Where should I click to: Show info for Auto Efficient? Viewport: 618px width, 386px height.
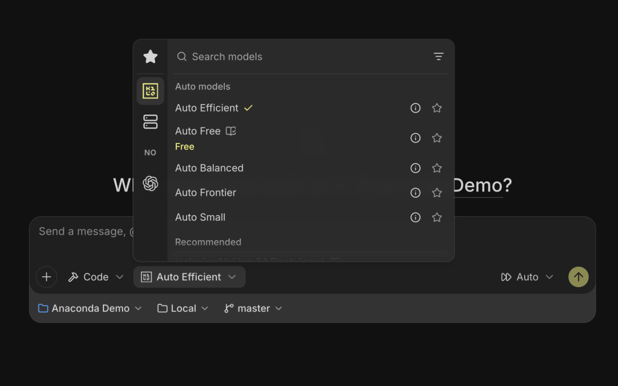point(415,108)
